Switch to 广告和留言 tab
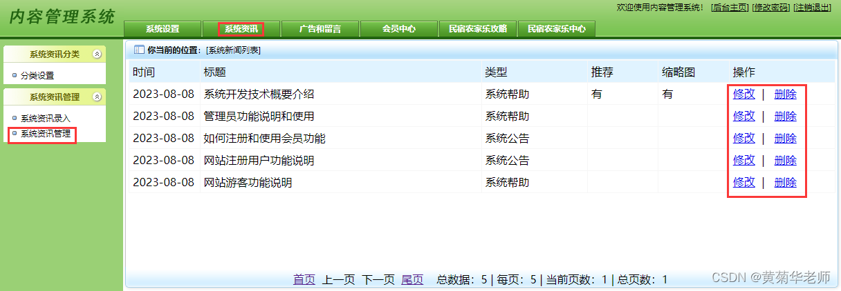The width and height of the screenshot is (841, 291). point(320,29)
